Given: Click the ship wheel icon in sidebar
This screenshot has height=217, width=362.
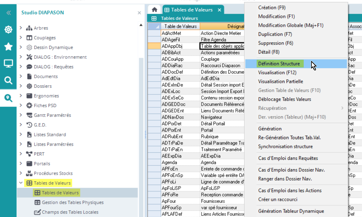Looking at the screenshot, I should click(8, 30).
